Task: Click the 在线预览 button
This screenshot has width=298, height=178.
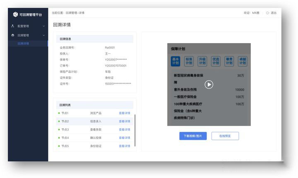Action: pyautogui.click(x=225, y=136)
